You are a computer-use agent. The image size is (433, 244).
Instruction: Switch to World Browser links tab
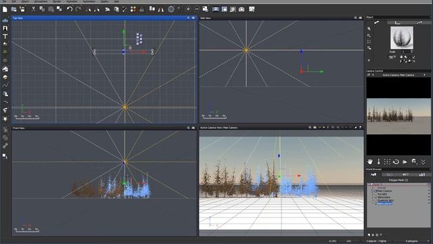coord(390,175)
